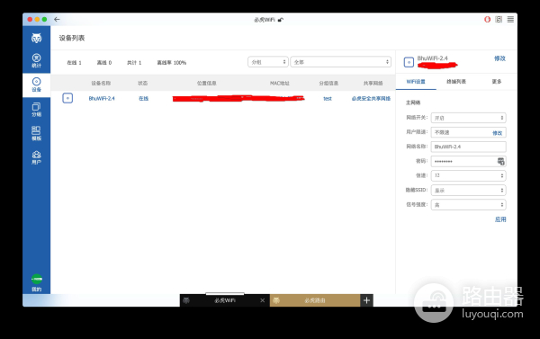540x339 pixels.
Task: Open the hamburger menu in the title bar
Action: (510, 19)
